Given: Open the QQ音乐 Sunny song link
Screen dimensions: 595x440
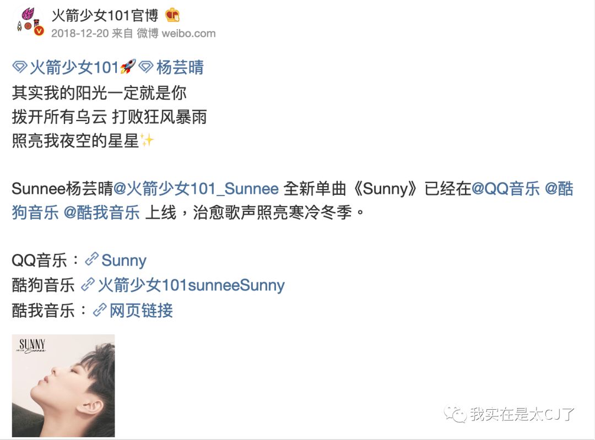Looking at the screenshot, I should point(124,260).
